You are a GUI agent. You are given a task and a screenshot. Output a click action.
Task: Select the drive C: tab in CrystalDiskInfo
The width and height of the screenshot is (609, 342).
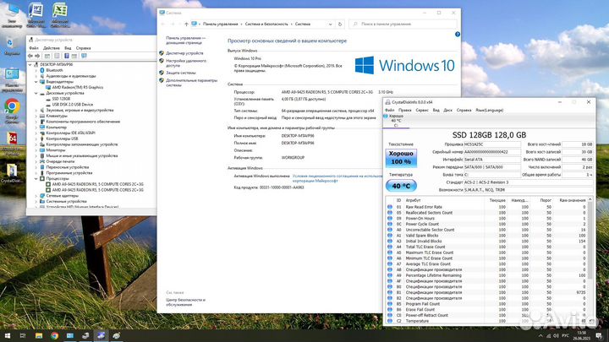click(x=396, y=121)
